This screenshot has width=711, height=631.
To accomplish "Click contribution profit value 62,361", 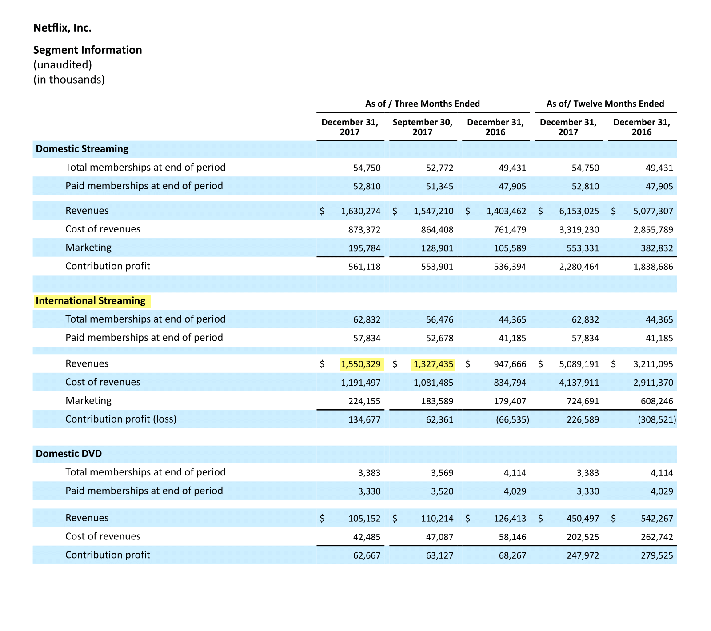I will [440, 420].
